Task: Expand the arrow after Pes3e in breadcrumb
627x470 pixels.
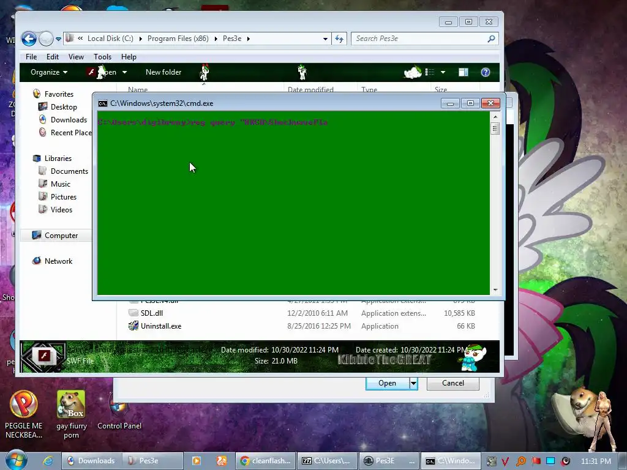Action: pos(249,39)
